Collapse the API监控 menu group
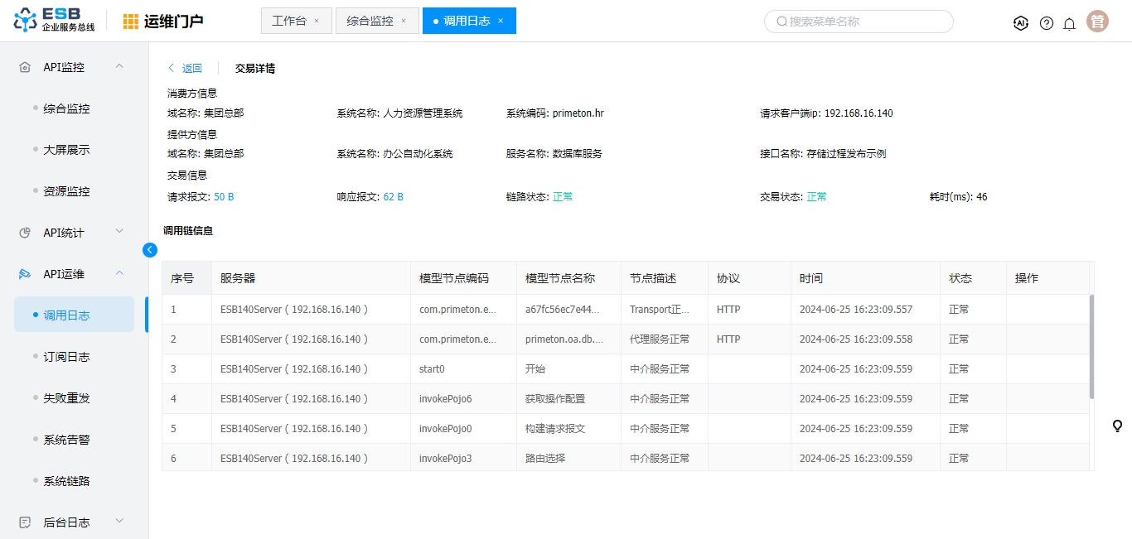The image size is (1132, 539). click(119, 66)
